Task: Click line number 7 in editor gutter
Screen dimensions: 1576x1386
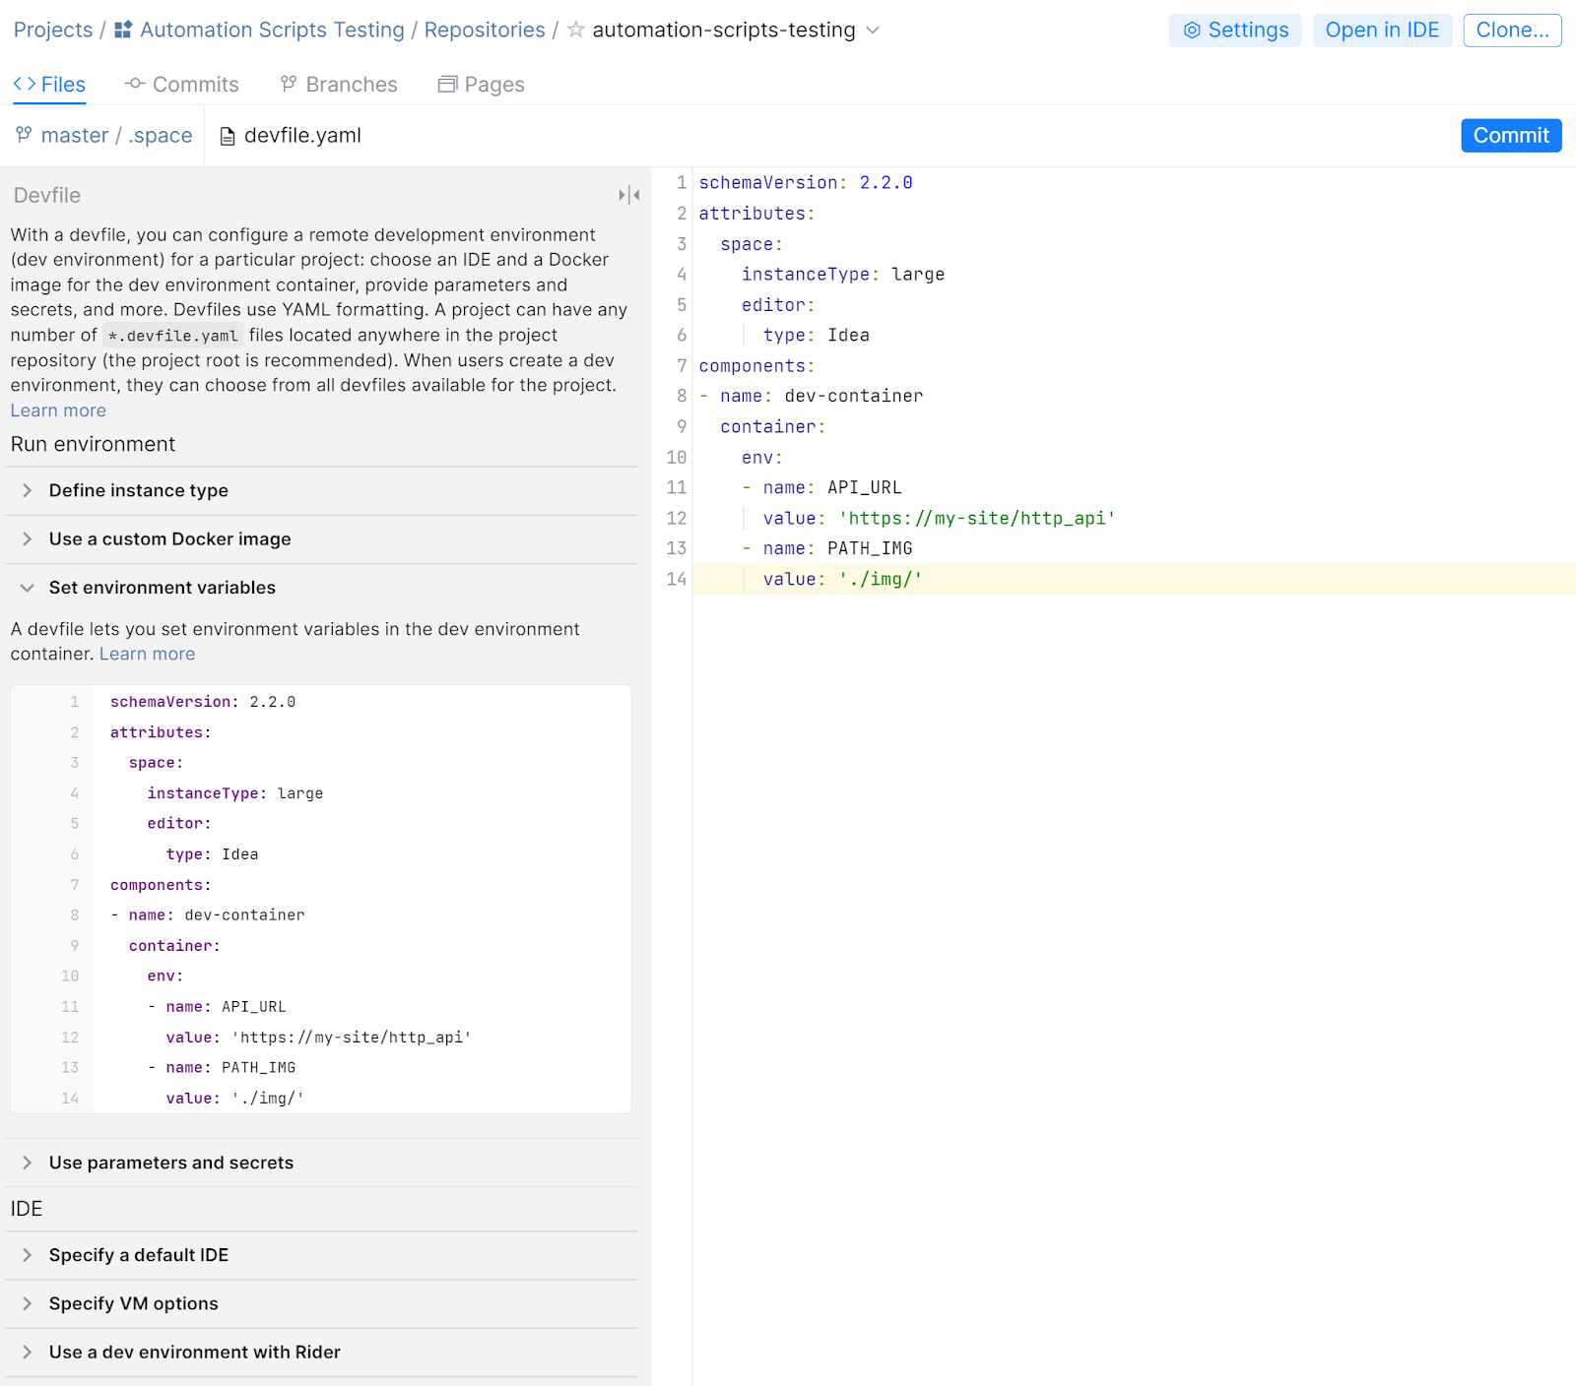Action: (x=682, y=366)
